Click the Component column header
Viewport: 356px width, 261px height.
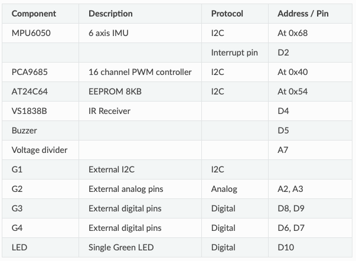point(34,14)
